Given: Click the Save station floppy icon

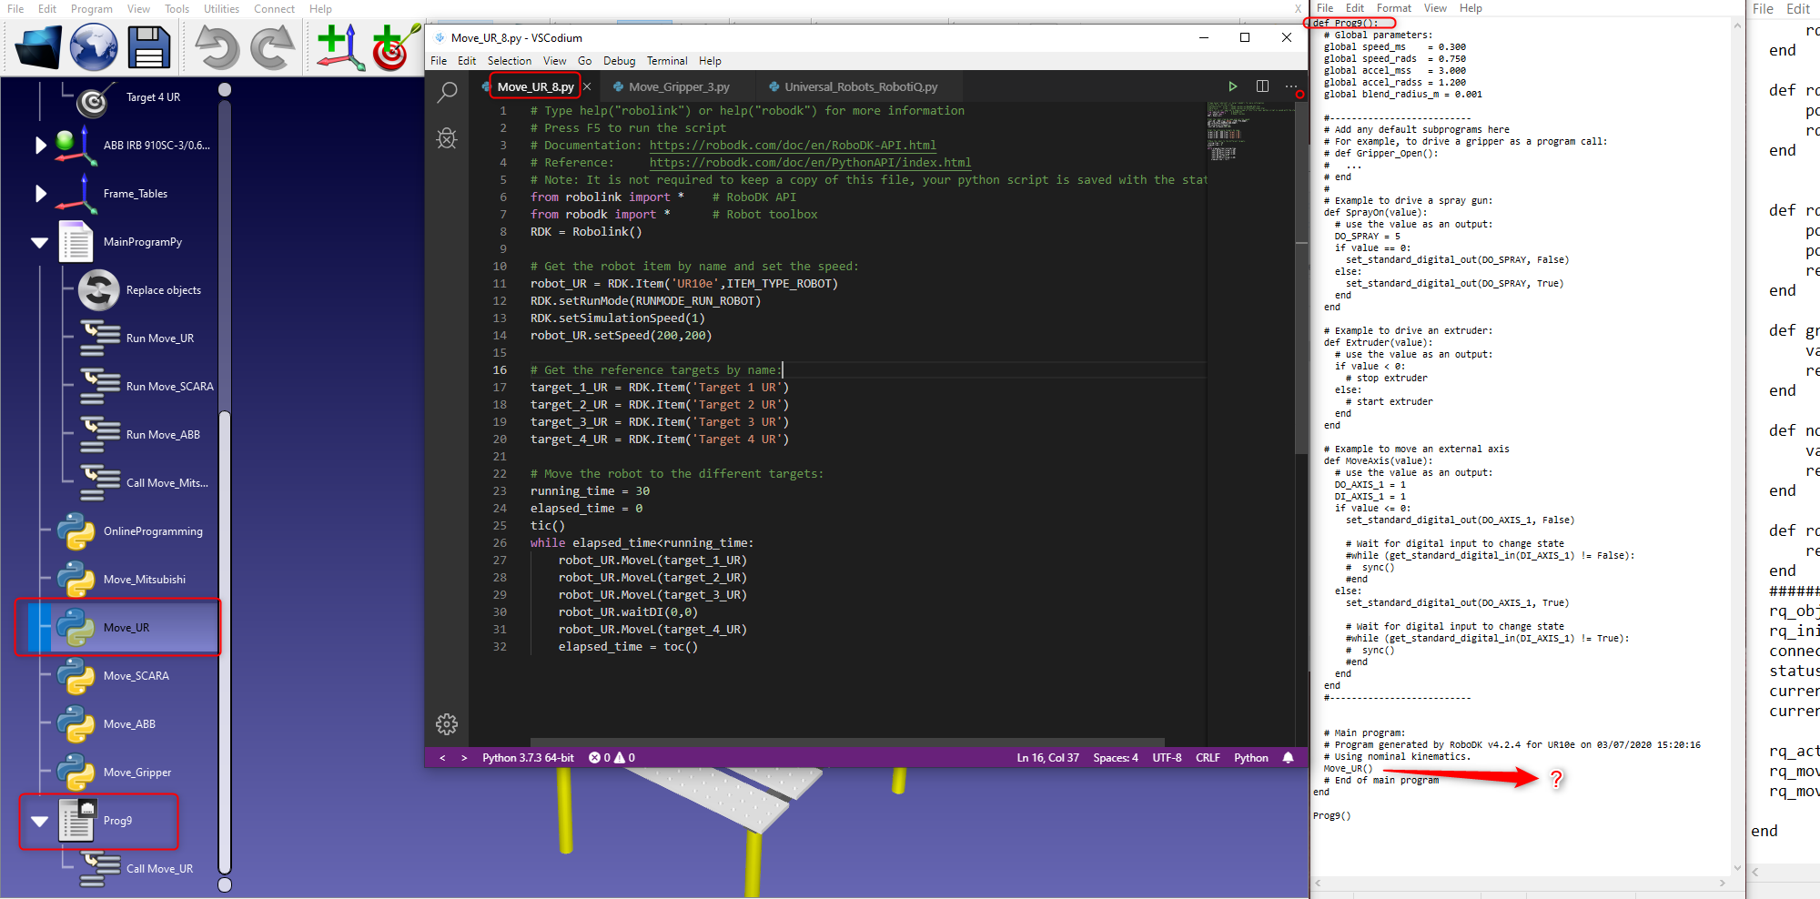Looking at the screenshot, I should [x=148, y=46].
